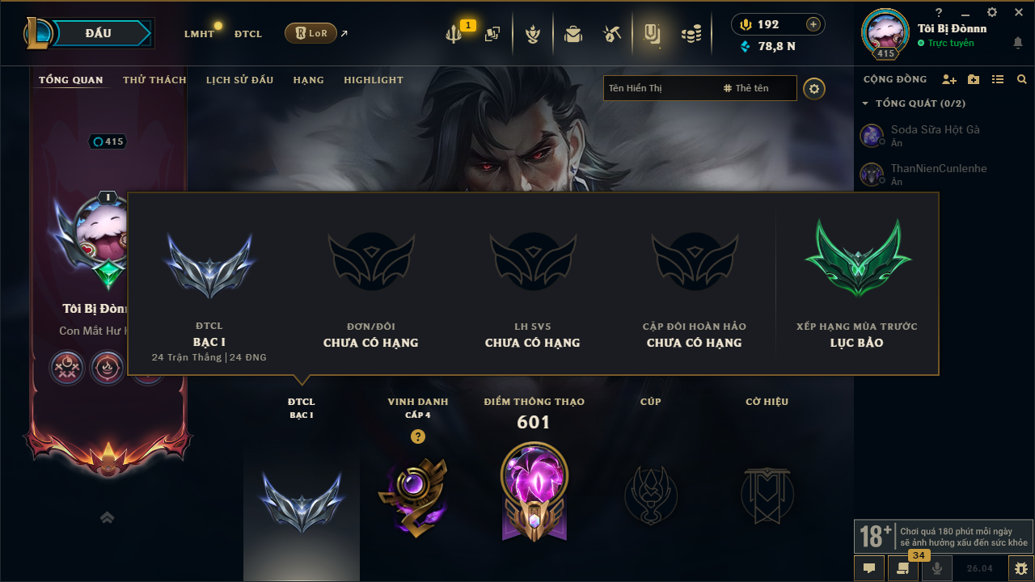Toggle the chat window button
The height and width of the screenshot is (582, 1035).
(x=869, y=568)
